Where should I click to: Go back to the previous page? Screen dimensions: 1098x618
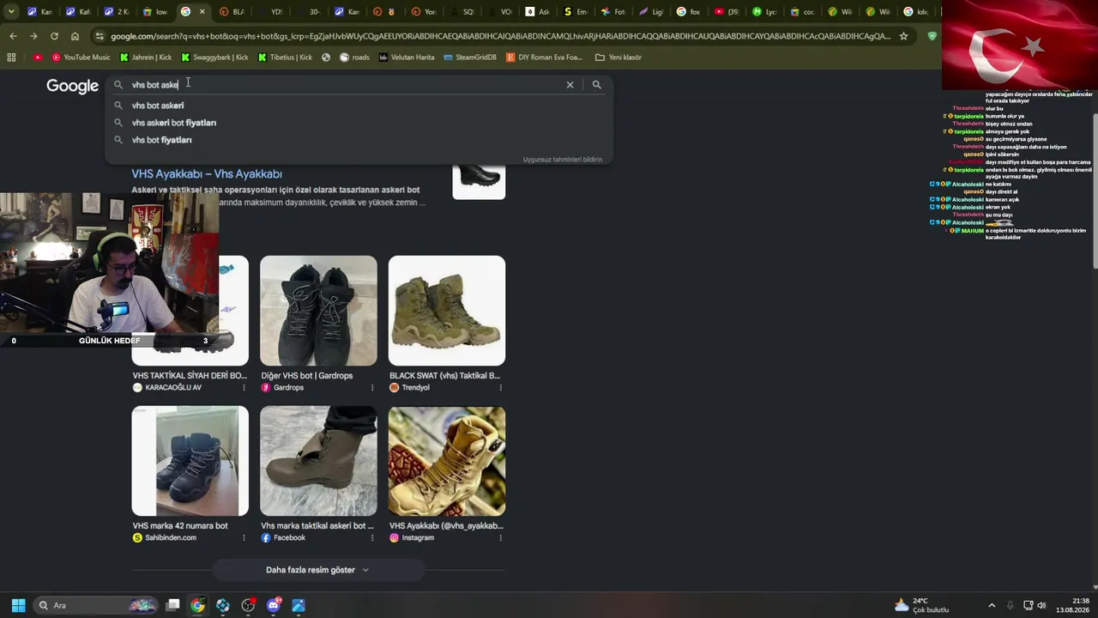pyautogui.click(x=13, y=36)
